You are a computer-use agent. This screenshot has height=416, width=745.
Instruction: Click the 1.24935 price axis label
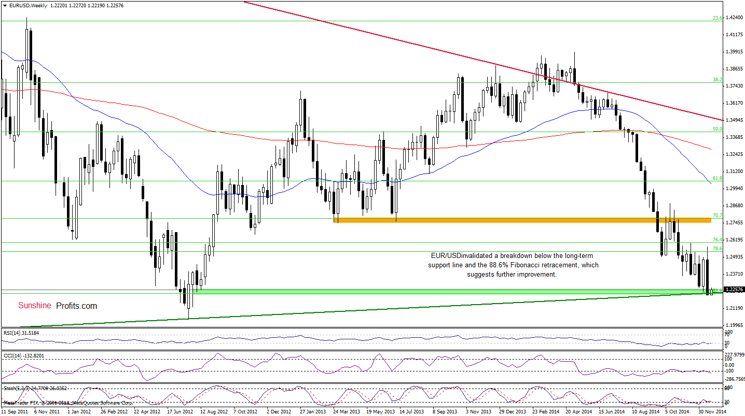click(x=734, y=257)
